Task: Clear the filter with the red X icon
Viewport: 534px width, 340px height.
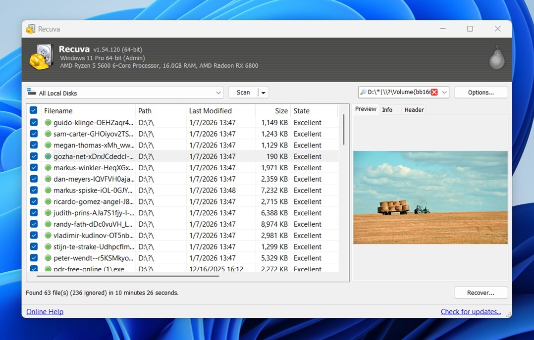Action: tap(434, 93)
